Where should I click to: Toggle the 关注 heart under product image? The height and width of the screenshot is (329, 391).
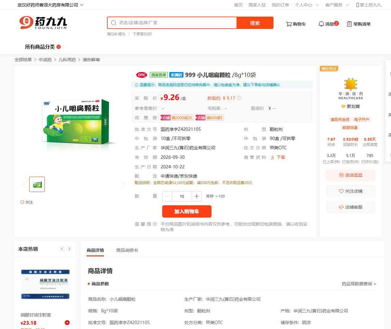click(27, 202)
